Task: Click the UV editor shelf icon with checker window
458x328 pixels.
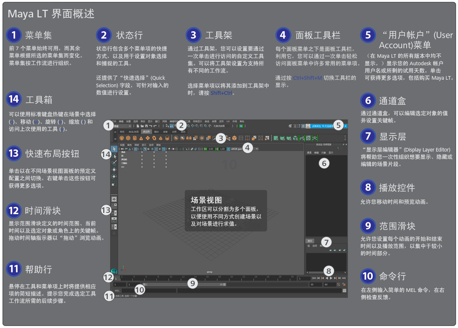Action: point(308,138)
